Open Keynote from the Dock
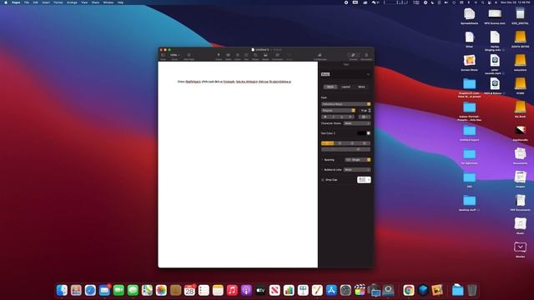This screenshot has height=300, width=534. coord(303,290)
